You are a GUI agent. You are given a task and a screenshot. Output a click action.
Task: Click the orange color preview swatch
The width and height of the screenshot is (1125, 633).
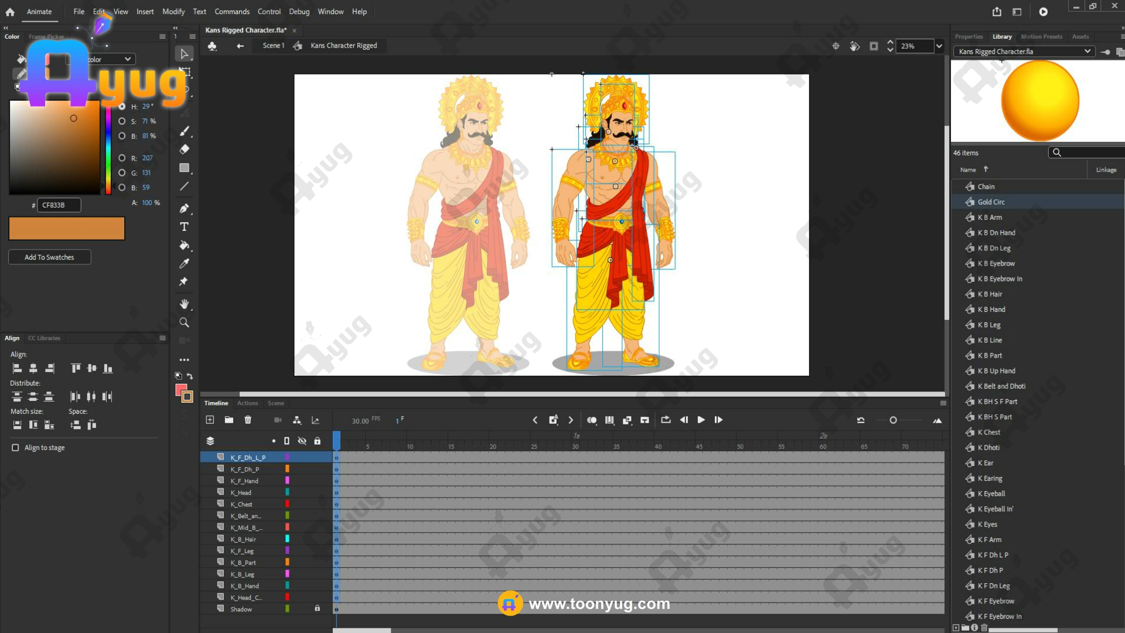click(x=66, y=228)
